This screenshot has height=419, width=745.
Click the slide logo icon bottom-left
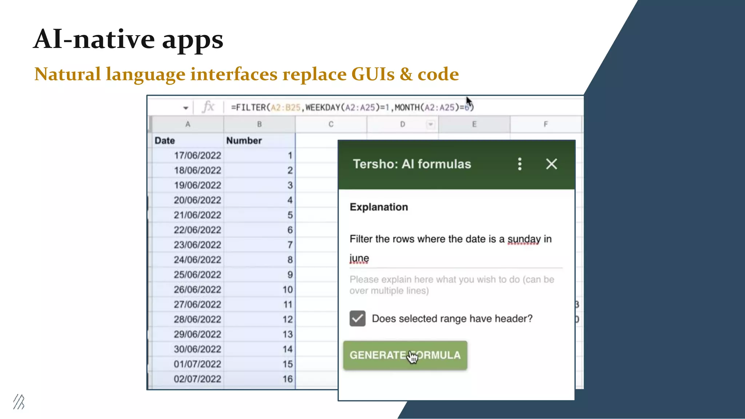(x=19, y=402)
